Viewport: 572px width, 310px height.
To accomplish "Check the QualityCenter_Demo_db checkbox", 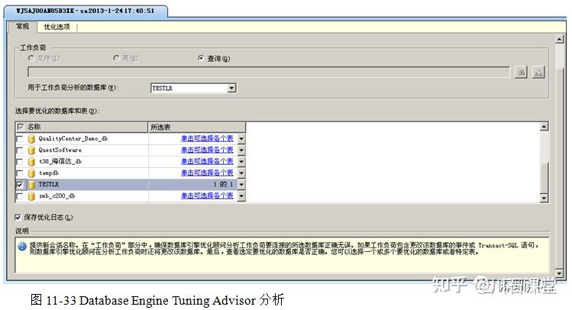I will (20, 139).
